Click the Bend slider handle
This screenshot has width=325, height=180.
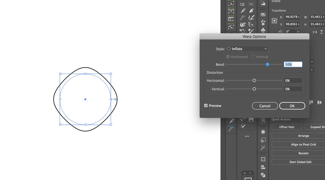click(x=267, y=65)
